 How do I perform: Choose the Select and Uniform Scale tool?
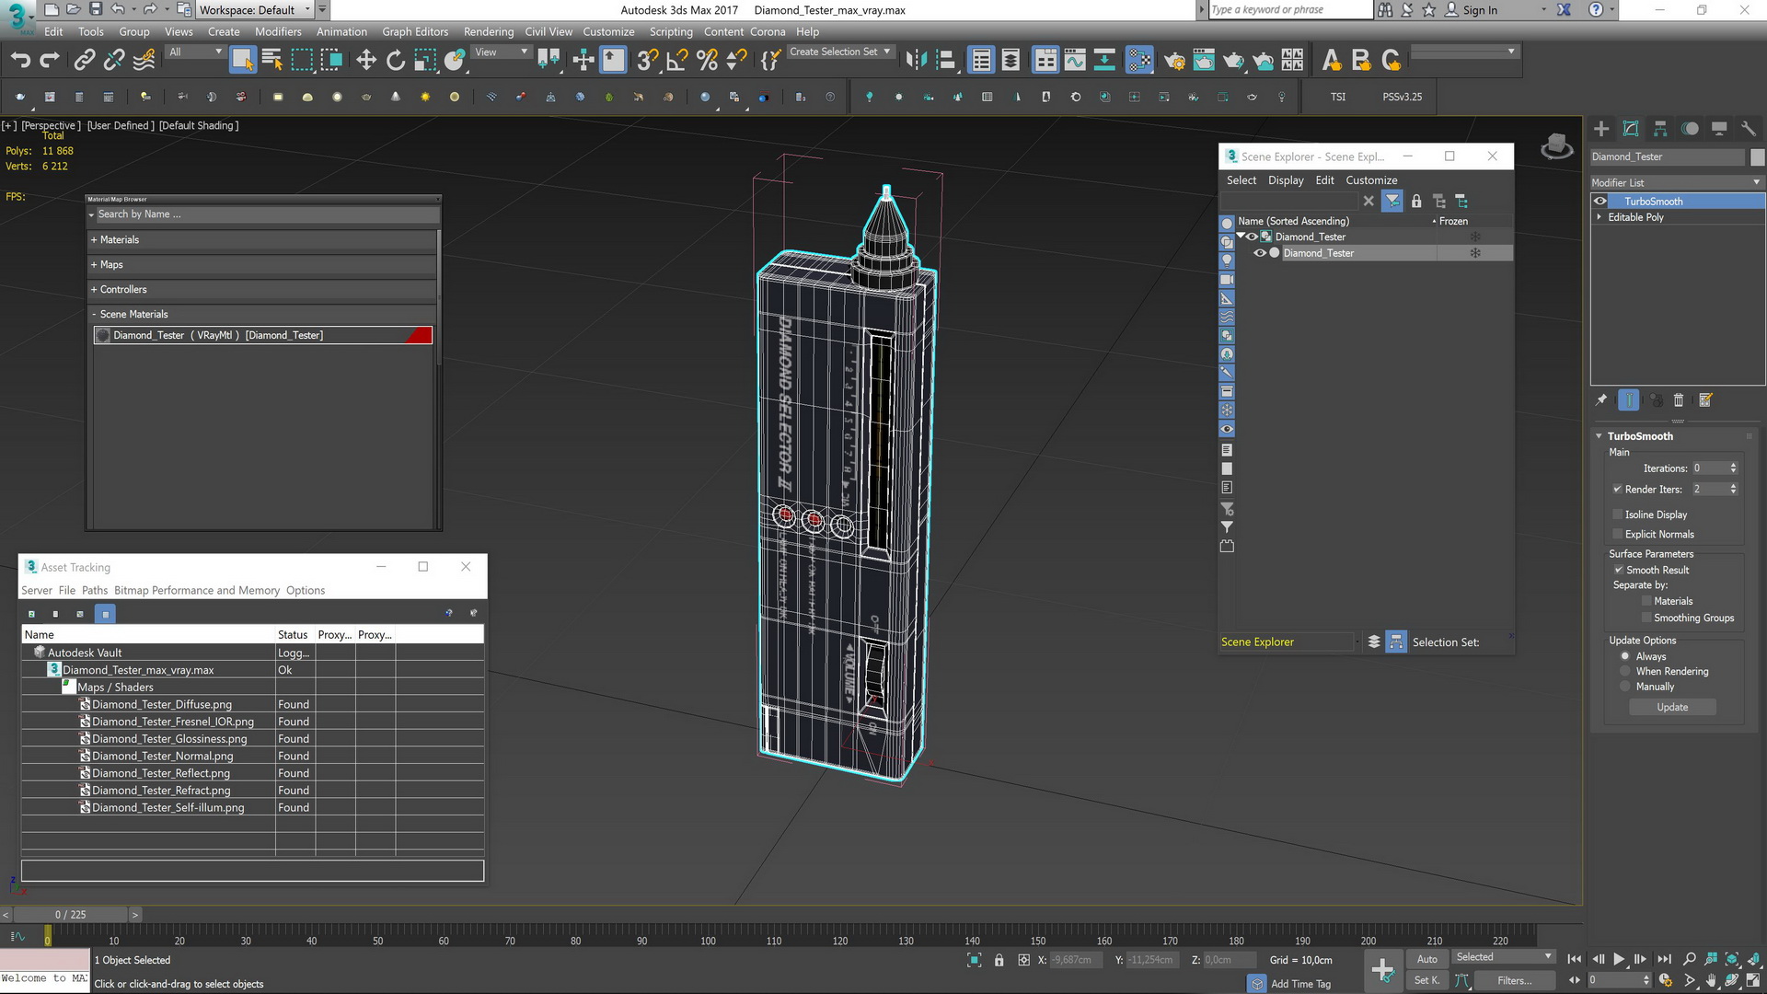(x=425, y=61)
